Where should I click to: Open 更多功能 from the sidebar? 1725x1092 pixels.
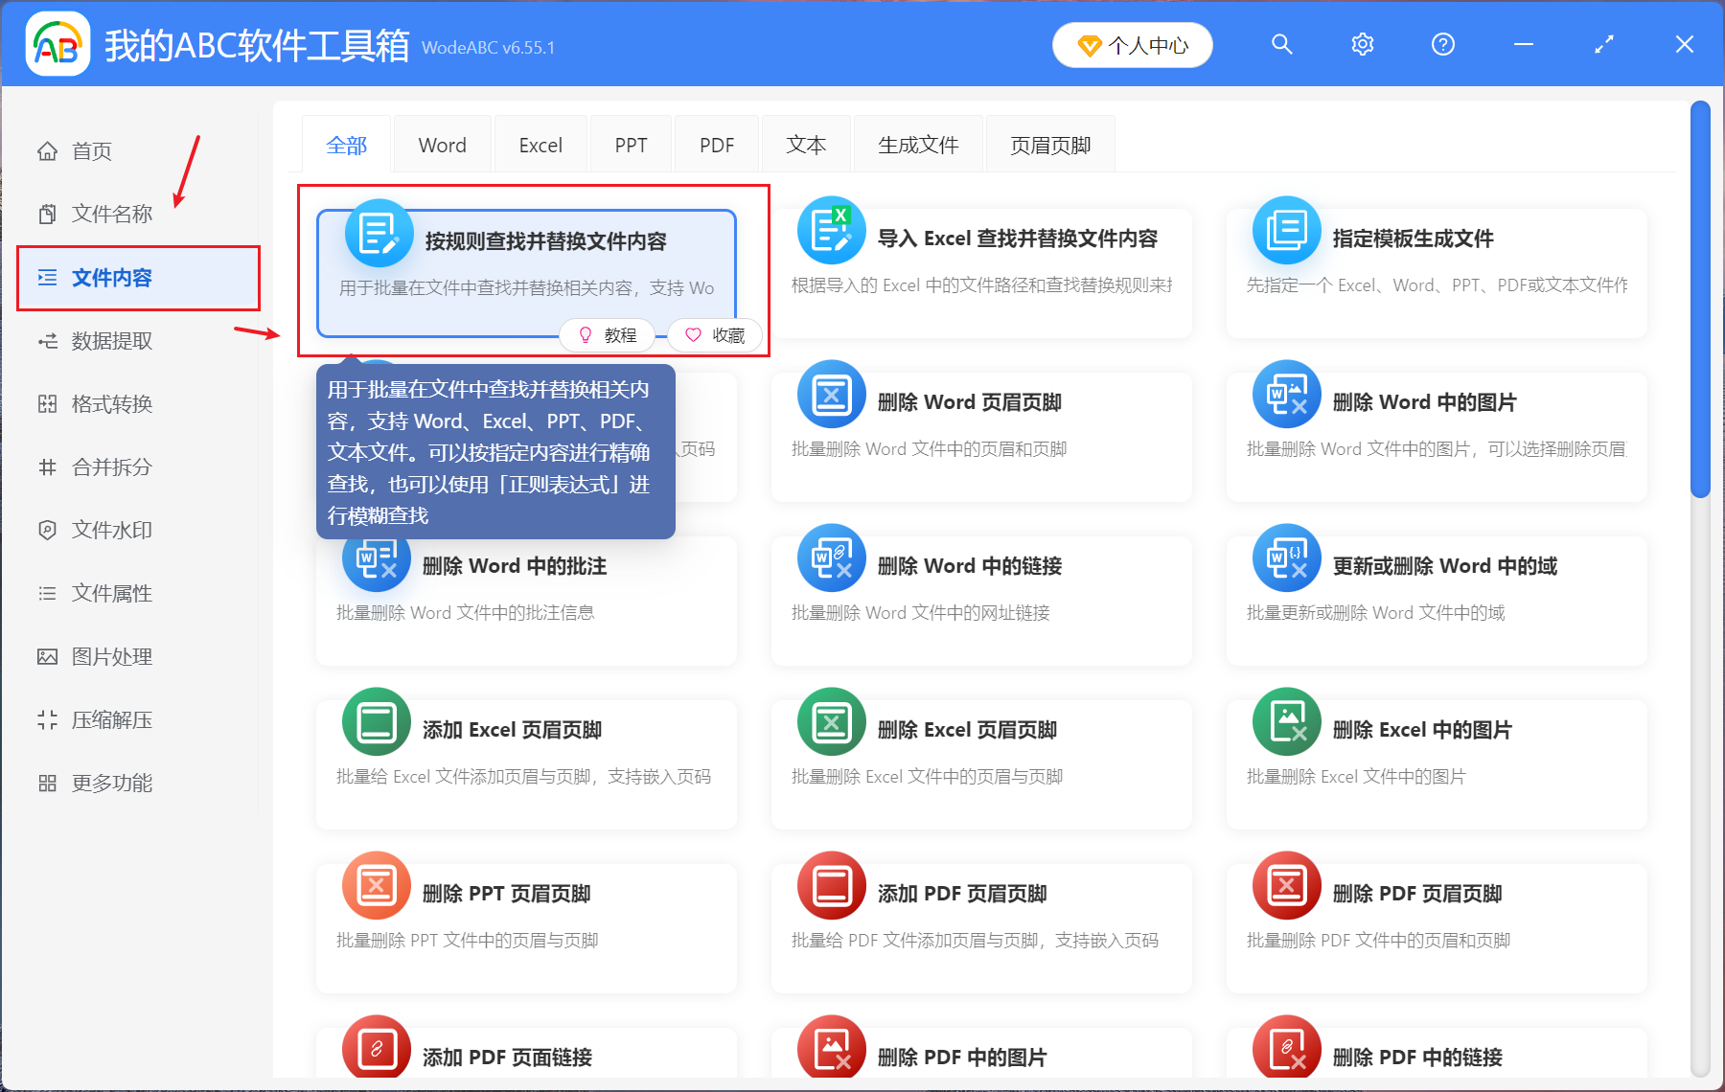click(112, 783)
